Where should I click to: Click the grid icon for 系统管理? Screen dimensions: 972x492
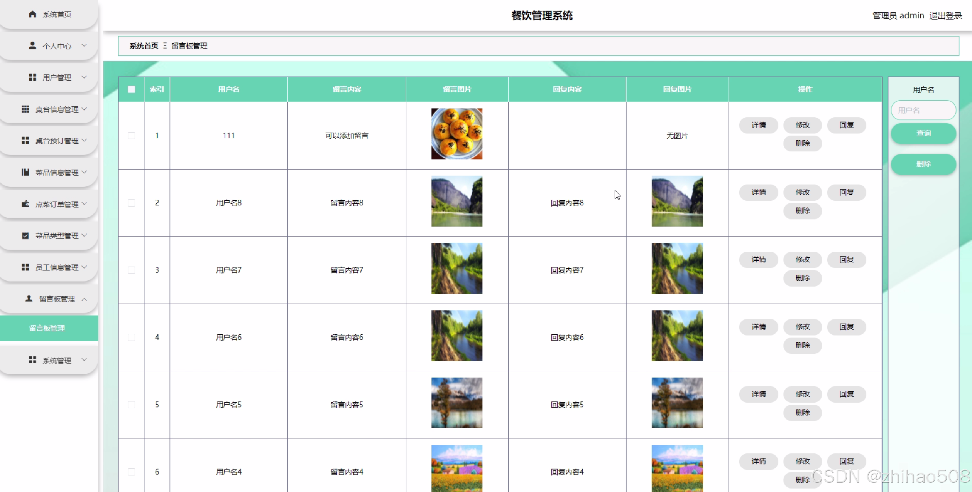coord(32,360)
